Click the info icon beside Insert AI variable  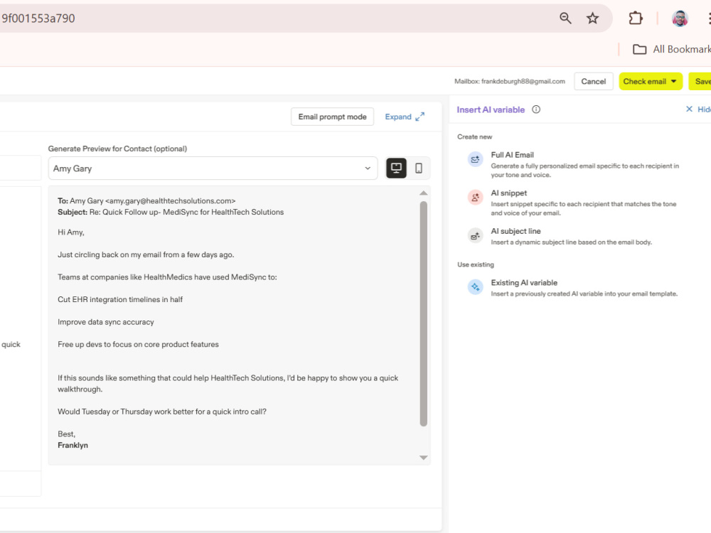tap(536, 109)
